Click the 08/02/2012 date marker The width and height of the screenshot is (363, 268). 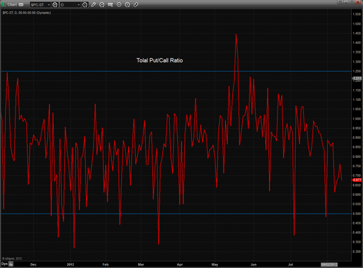329,264
